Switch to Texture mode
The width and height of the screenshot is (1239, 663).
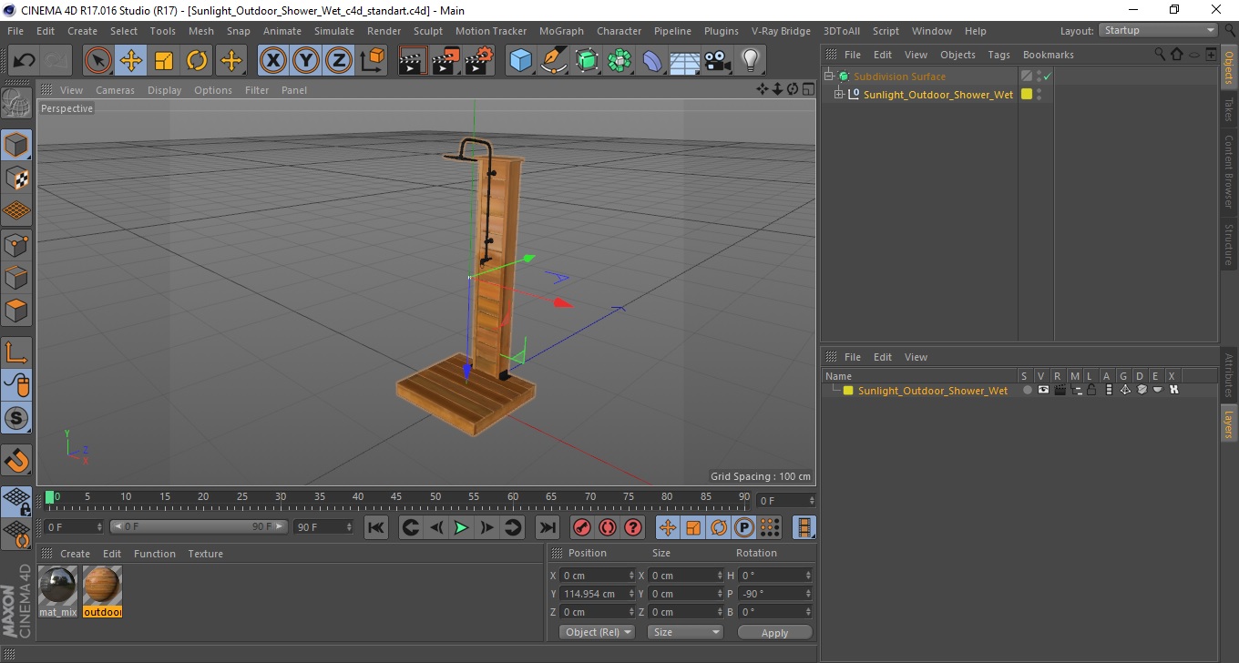[16, 178]
